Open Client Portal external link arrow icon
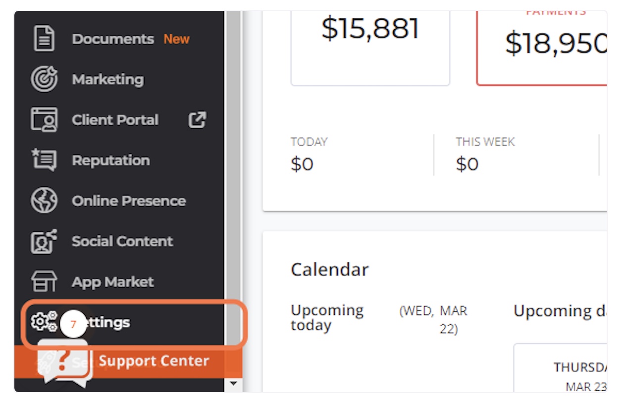The image size is (628, 403). [x=197, y=120]
